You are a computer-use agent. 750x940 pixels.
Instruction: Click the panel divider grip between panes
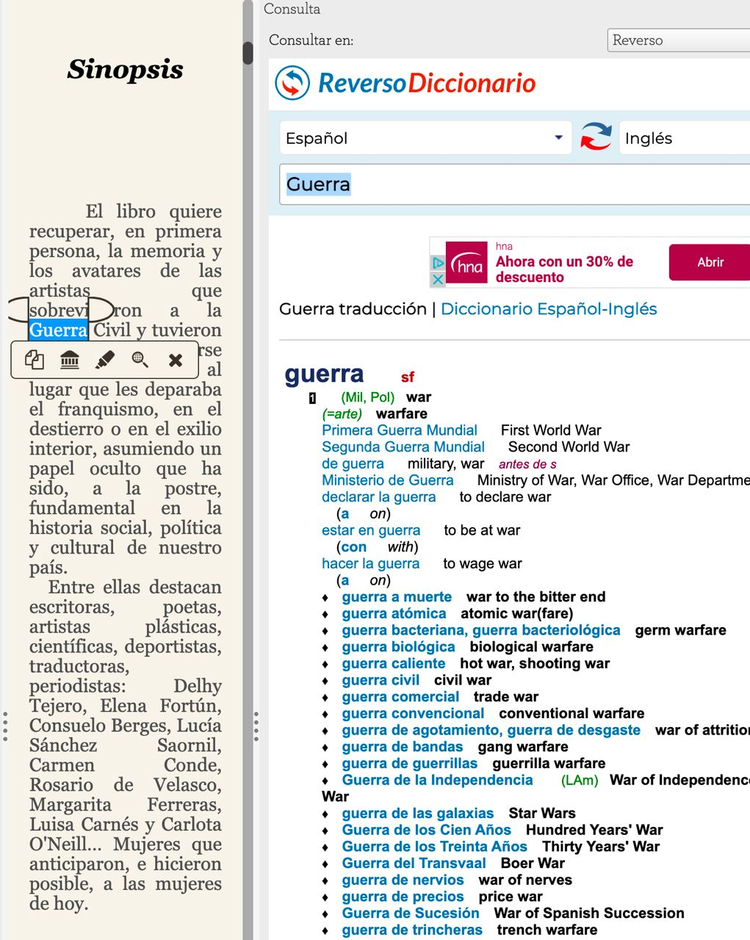(256, 726)
